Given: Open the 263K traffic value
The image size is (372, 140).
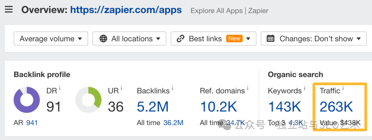Looking at the screenshot, I should (x=337, y=107).
